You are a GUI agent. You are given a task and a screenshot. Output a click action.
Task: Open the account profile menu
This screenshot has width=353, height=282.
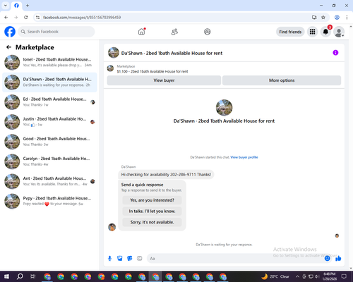point(339,32)
